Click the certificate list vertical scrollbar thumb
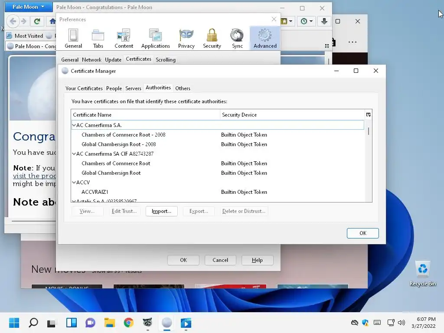The image size is (444, 333). coord(369,131)
